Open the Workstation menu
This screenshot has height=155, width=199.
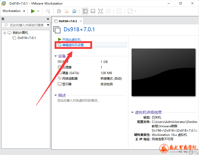click(x=14, y=11)
